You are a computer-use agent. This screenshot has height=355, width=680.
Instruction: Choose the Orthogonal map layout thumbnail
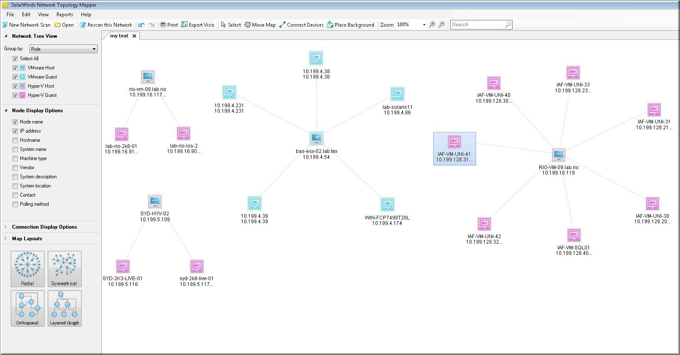pyautogui.click(x=27, y=308)
